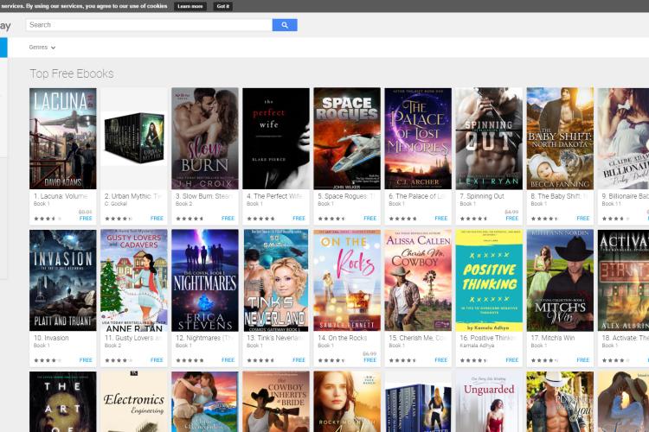Screen dimensions: 649x432
Task: Open the Spinning Out book cover
Action: (489, 138)
